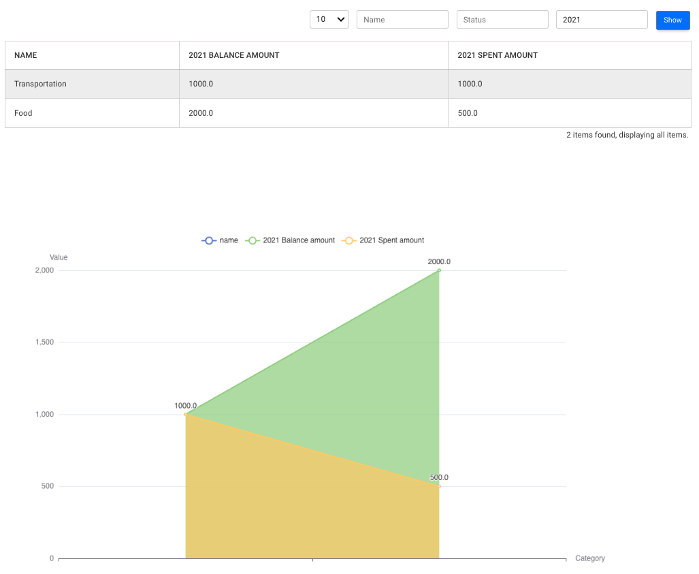Screen dimensions: 699x574
Task: Click the Status filter input field
Action: pos(502,20)
